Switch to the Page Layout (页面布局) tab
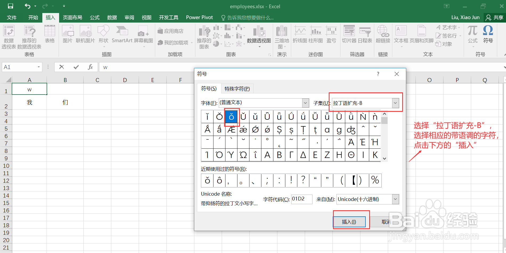Screen dimensions: 506x253 73,18
